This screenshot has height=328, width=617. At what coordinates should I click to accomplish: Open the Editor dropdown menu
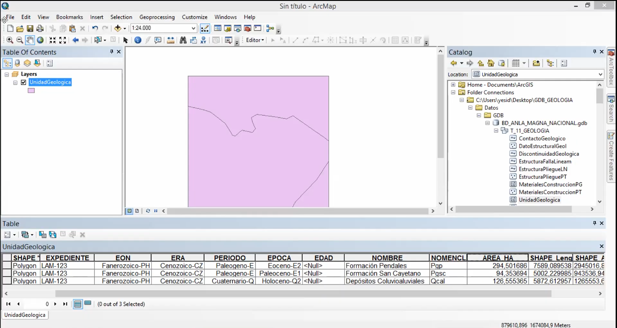click(x=255, y=40)
